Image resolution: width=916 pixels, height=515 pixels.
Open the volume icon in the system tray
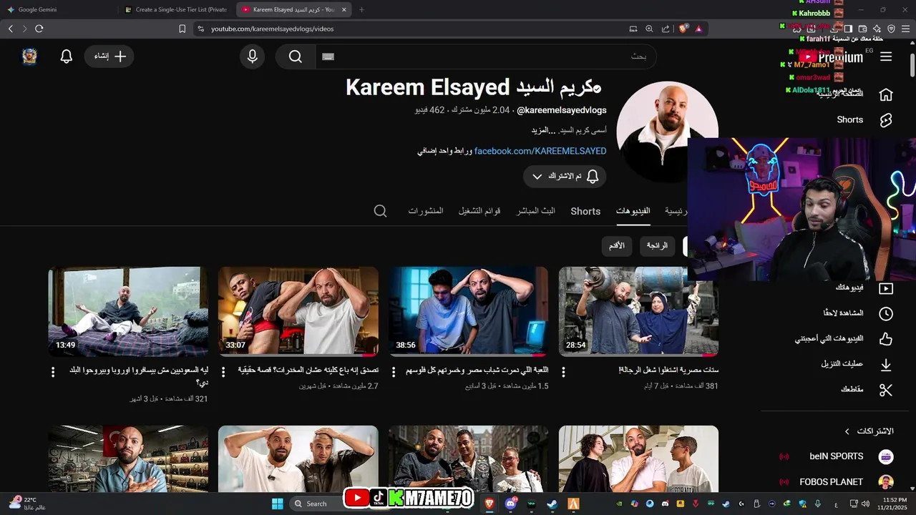(864, 504)
